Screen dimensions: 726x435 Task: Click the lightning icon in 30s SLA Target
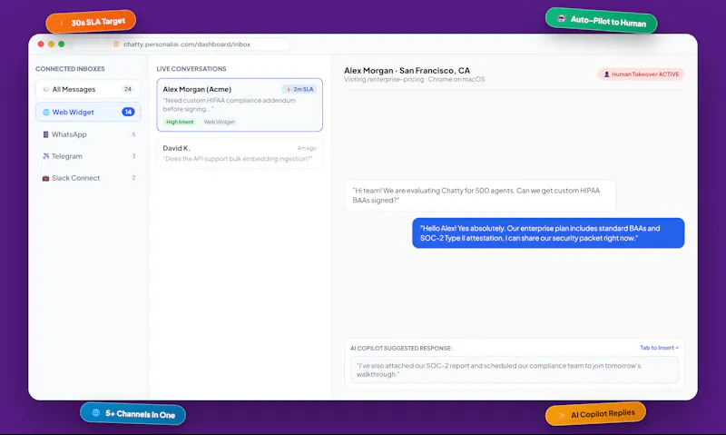point(62,24)
